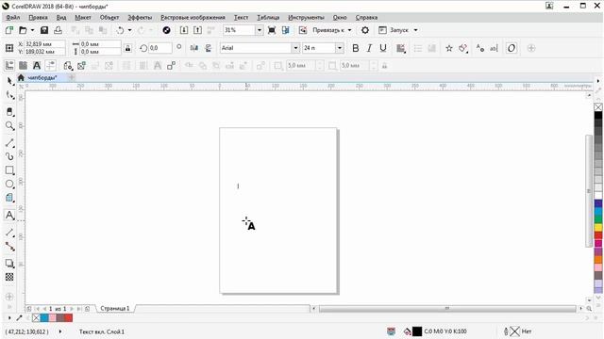Viewport: 604px width, 339px height.
Task: Expand the color palette flyout arrow
Action: (x=597, y=81)
